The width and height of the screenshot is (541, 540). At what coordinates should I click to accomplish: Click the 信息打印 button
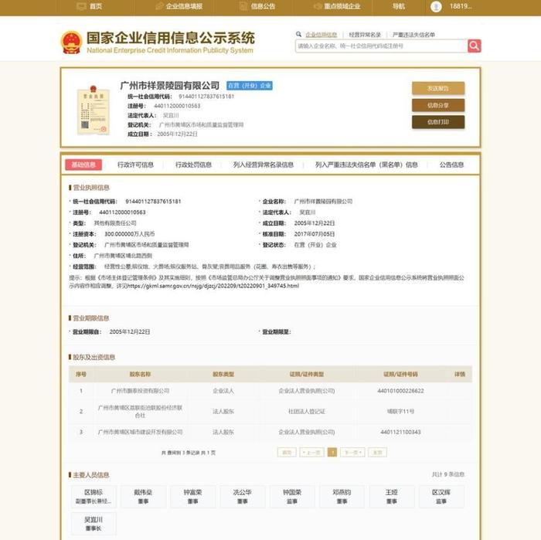pyautogui.click(x=438, y=122)
